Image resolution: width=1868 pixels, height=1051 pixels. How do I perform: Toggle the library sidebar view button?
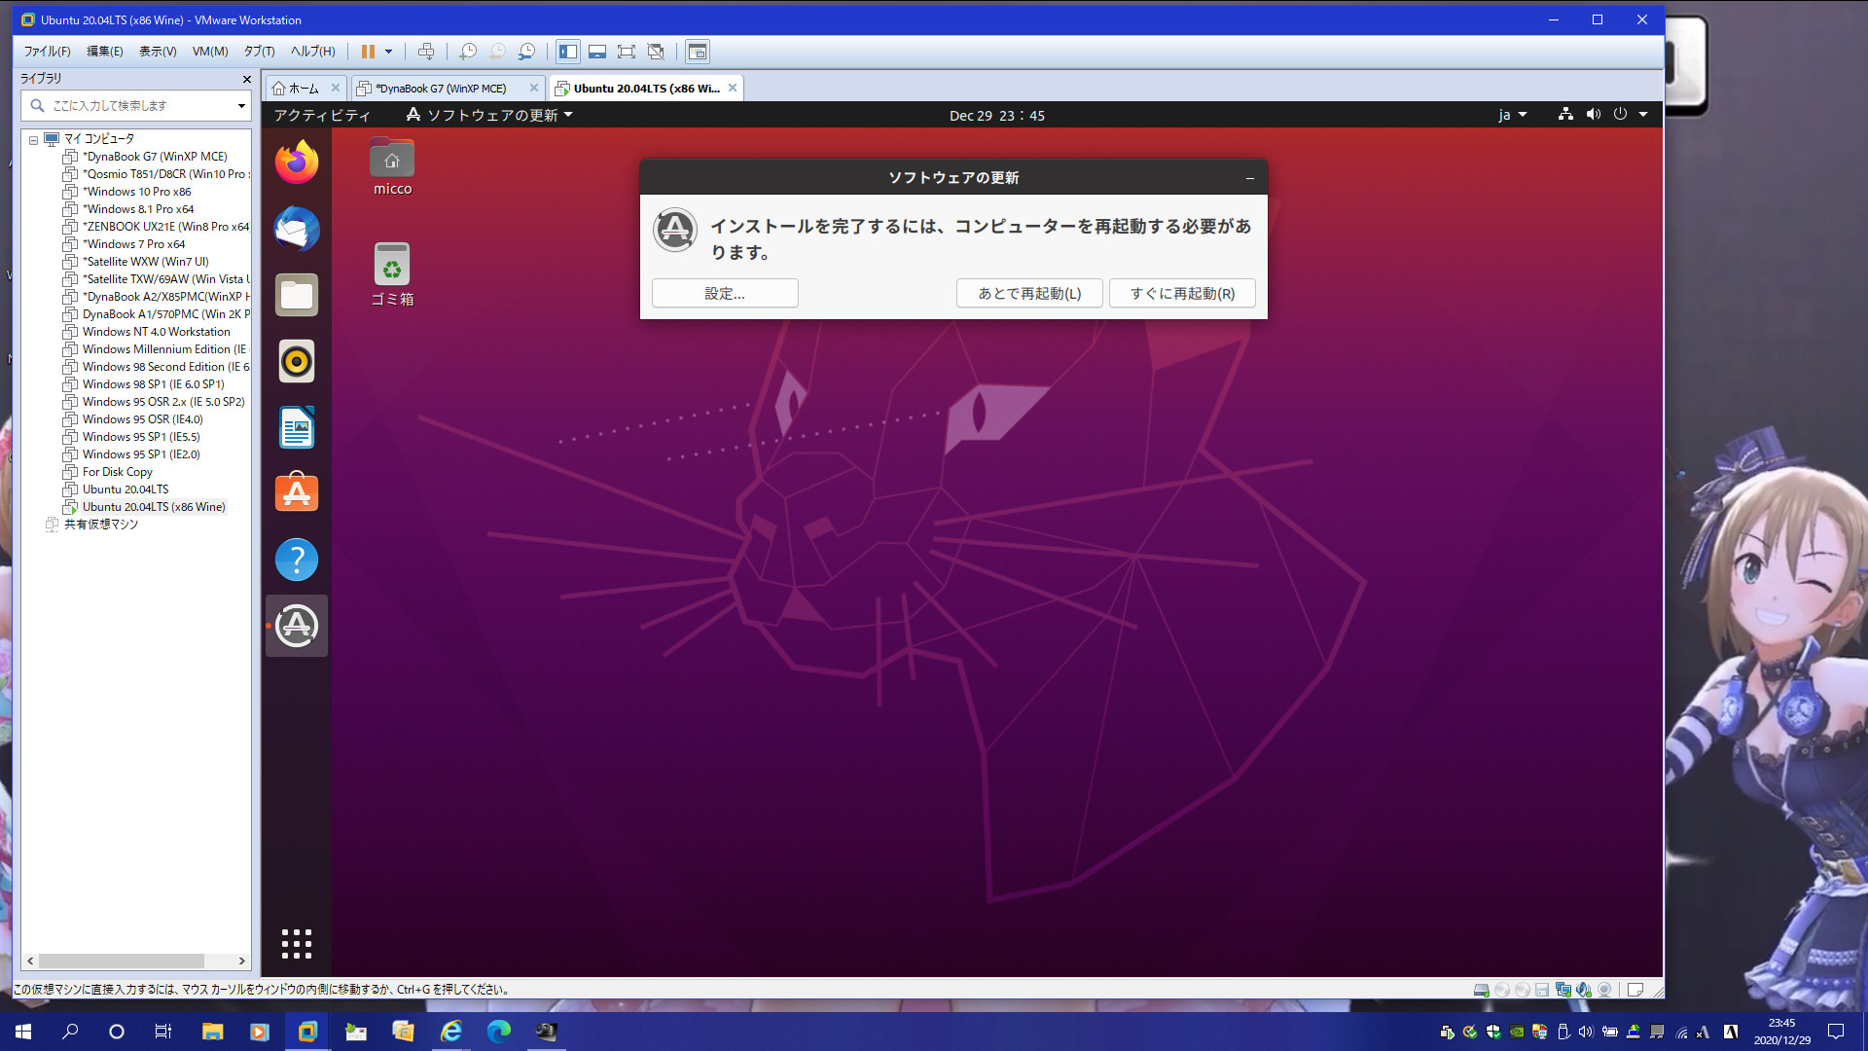[568, 52]
